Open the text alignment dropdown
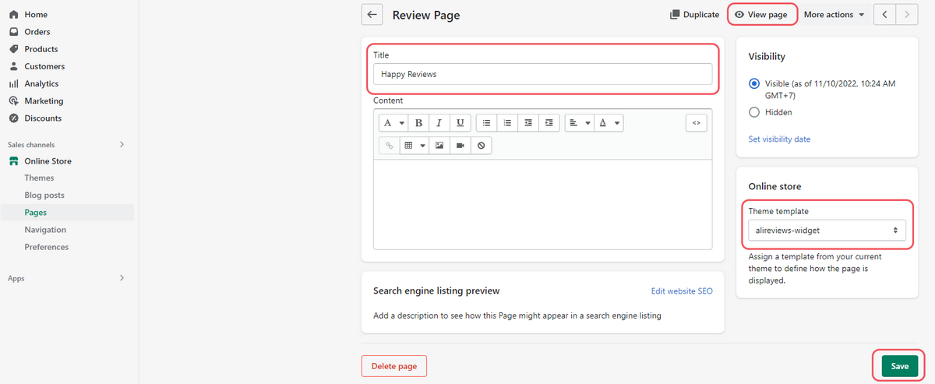This screenshot has height=384, width=935. (x=579, y=123)
